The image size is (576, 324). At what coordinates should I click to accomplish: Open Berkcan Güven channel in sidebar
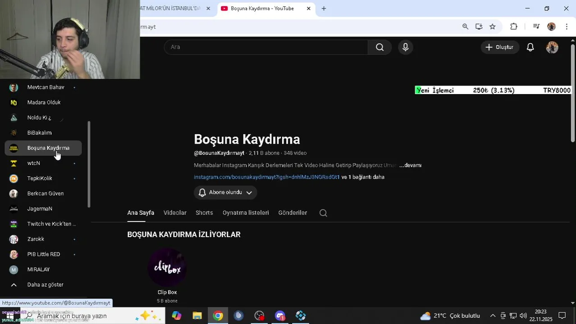[43, 193]
